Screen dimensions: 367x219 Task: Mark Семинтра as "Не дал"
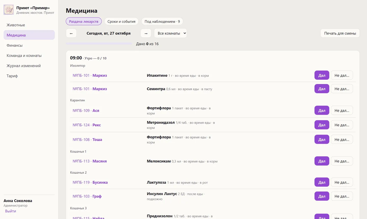point(342,89)
